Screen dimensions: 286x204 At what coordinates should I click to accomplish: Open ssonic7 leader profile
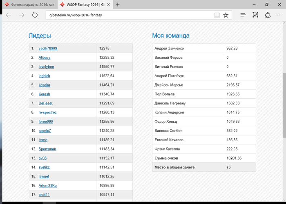point(45,131)
